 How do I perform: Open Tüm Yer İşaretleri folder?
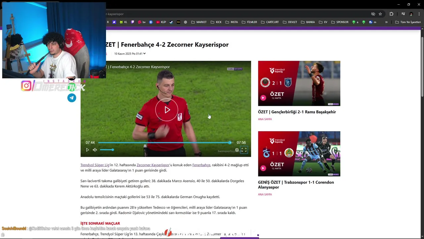(408, 22)
